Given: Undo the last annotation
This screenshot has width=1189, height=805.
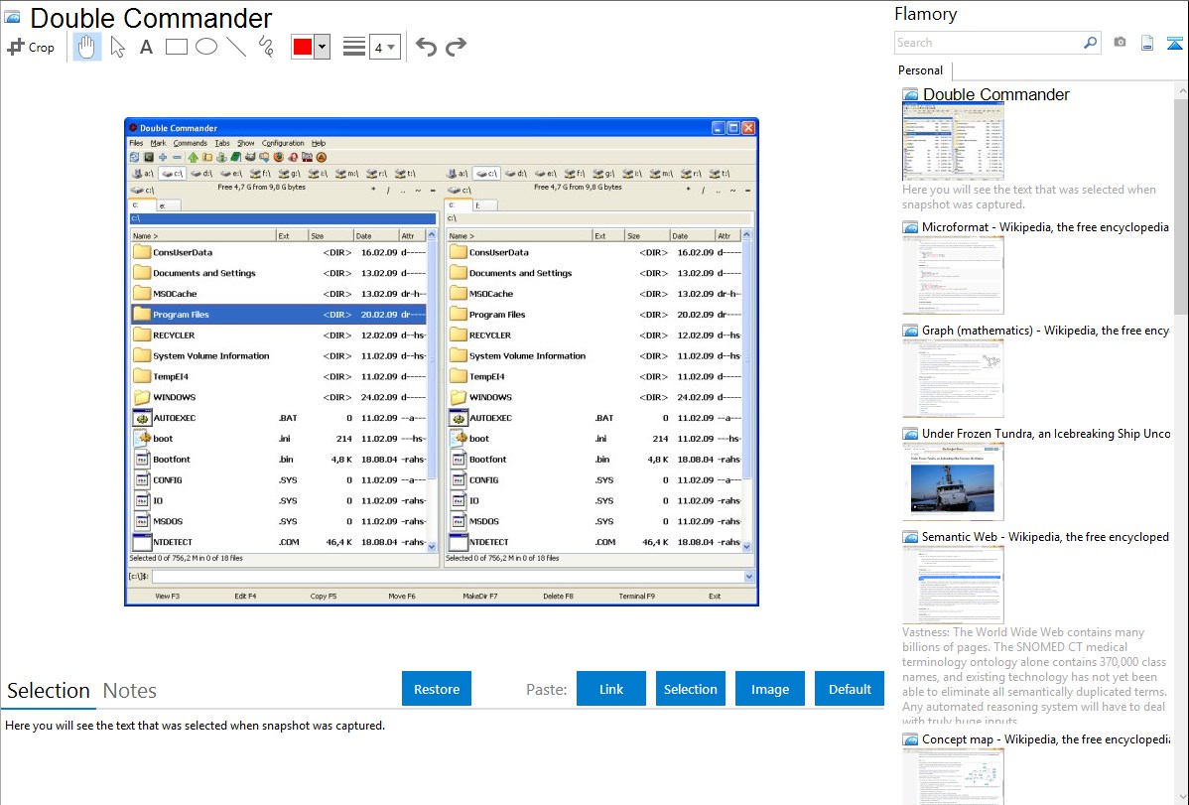Looking at the screenshot, I should point(426,47).
